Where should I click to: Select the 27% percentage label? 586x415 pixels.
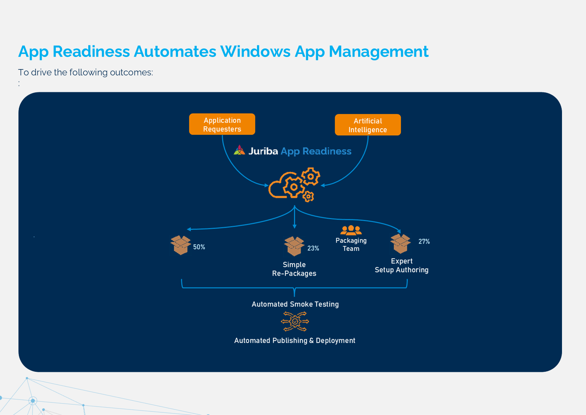tap(424, 241)
